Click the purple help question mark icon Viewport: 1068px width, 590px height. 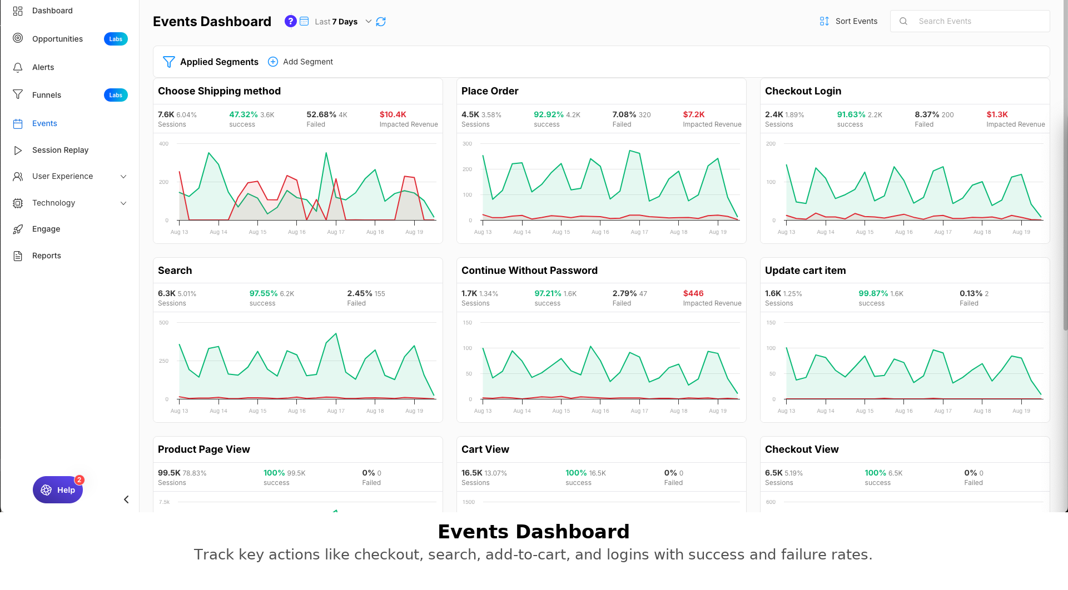pos(290,21)
